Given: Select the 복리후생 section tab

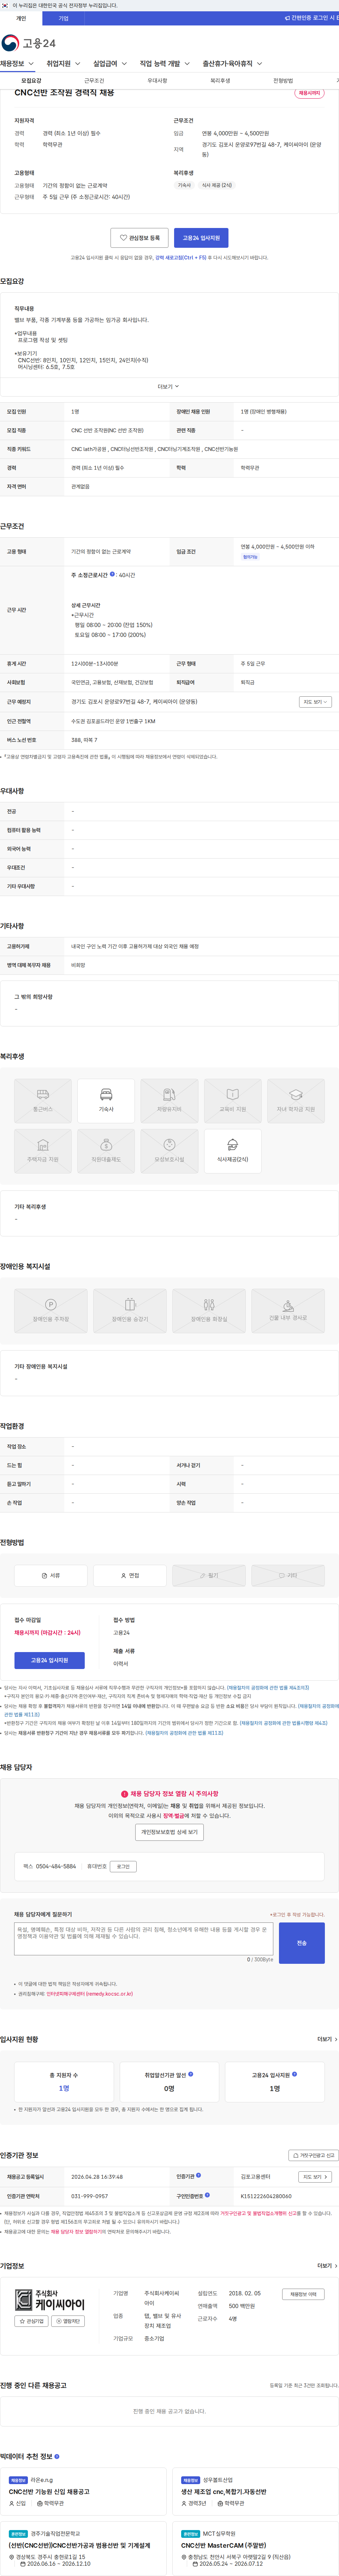Looking at the screenshot, I should tap(220, 81).
